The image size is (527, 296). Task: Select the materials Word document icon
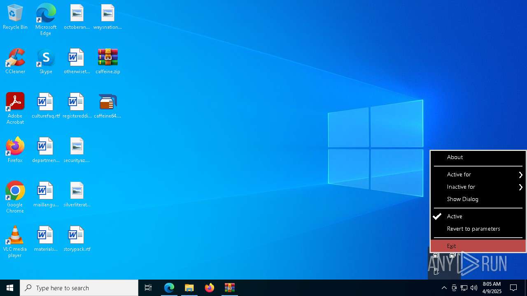(46, 239)
